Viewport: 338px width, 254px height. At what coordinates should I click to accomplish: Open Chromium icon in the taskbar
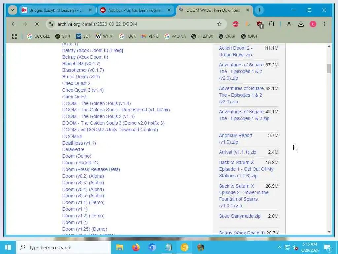[152, 247]
